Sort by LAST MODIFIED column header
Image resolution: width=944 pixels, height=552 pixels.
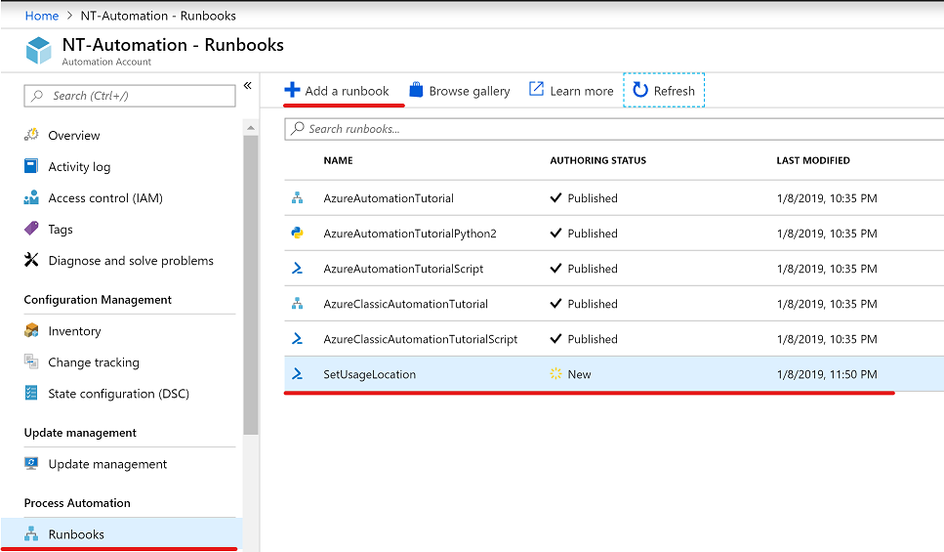click(813, 160)
